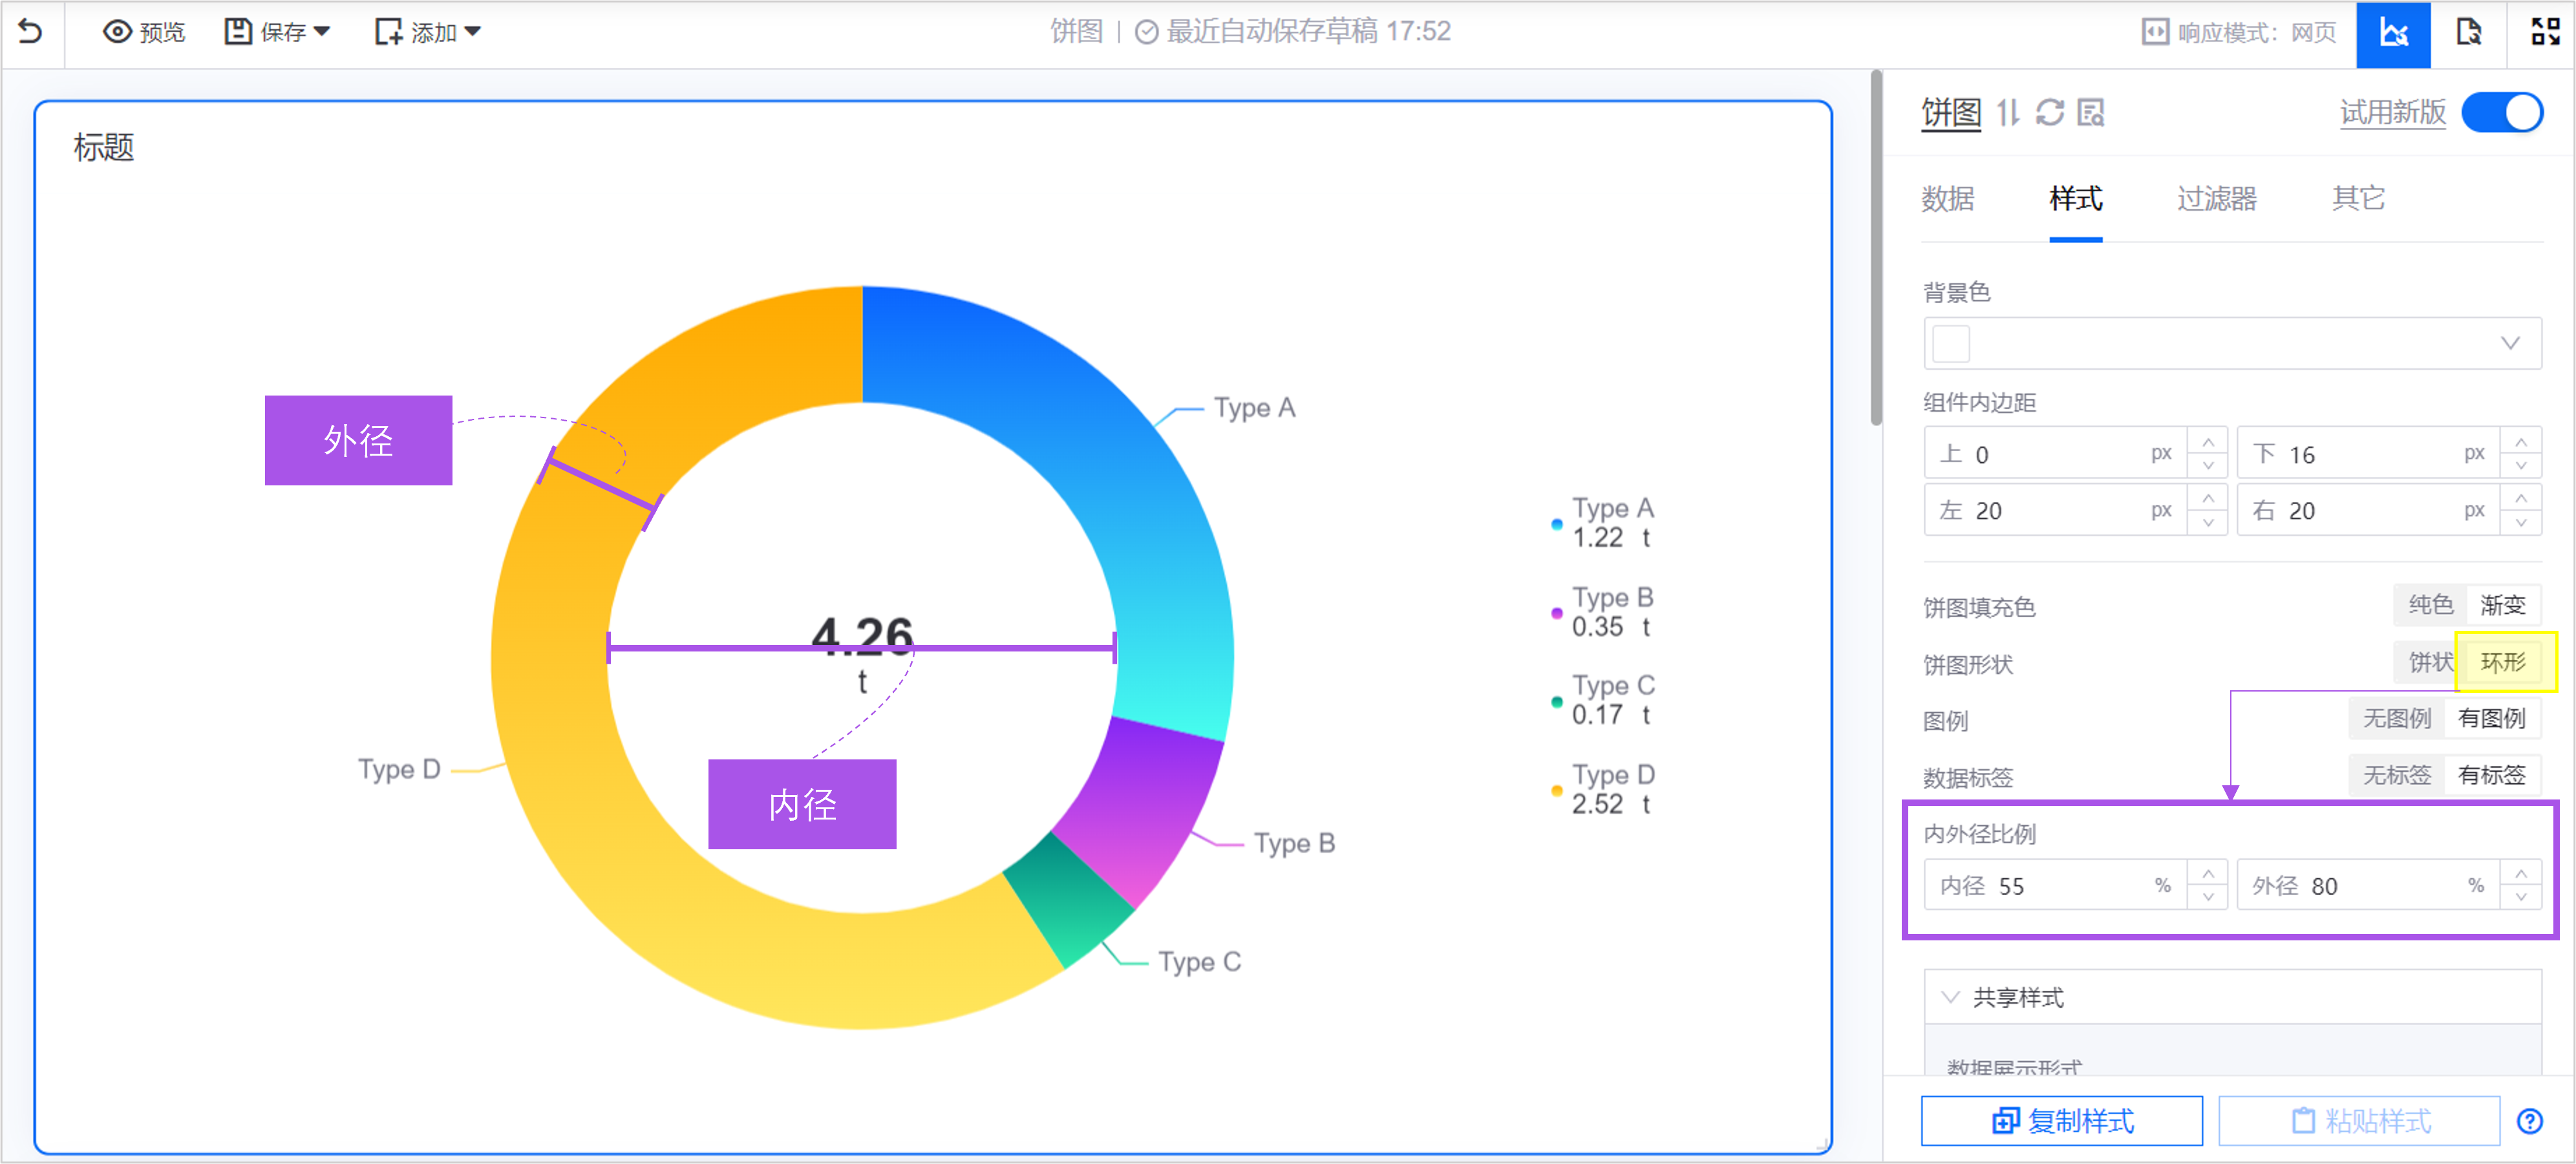Click the undo back arrow icon
2576x1164 pixels.
[31, 32]
